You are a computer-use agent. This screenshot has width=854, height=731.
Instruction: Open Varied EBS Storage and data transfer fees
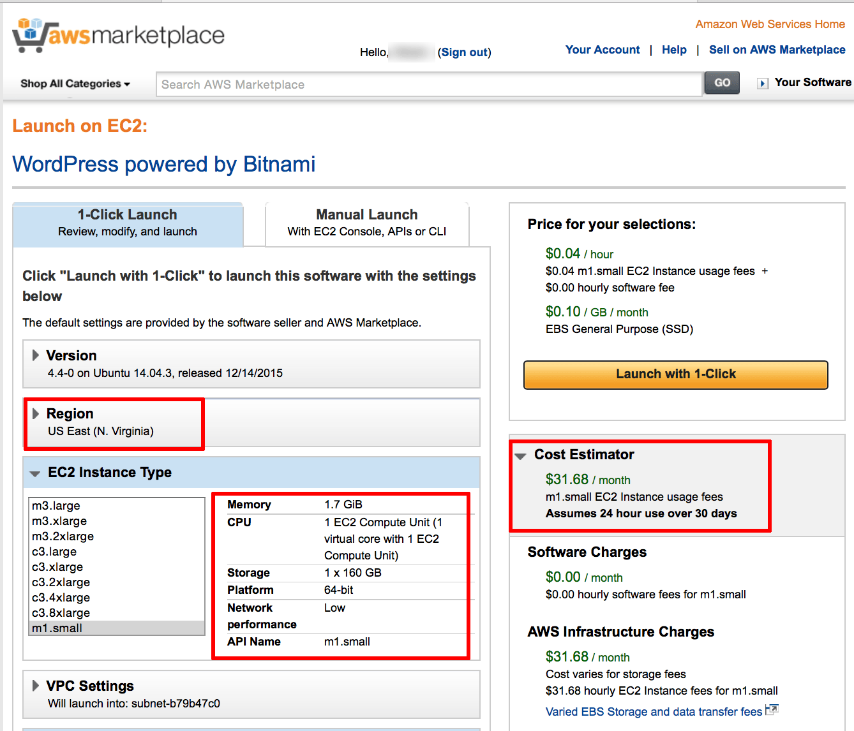tap(654, 712)
